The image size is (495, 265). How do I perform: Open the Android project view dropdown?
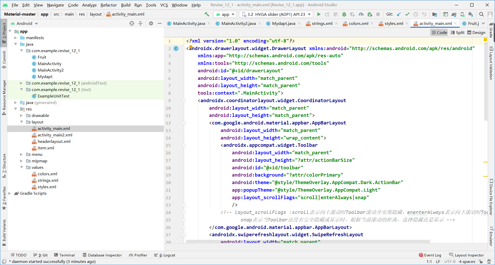point(24,23)
